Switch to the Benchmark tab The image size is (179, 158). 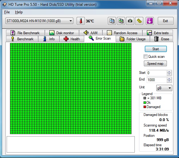22,39
